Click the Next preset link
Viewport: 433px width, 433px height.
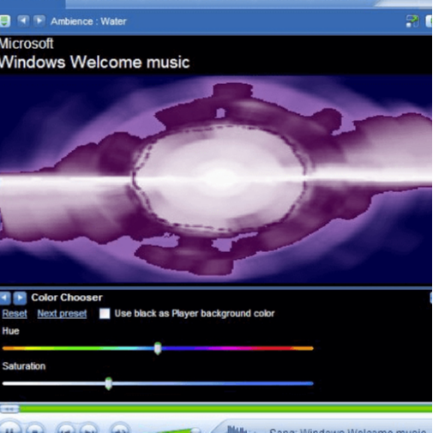click(62, 314)
